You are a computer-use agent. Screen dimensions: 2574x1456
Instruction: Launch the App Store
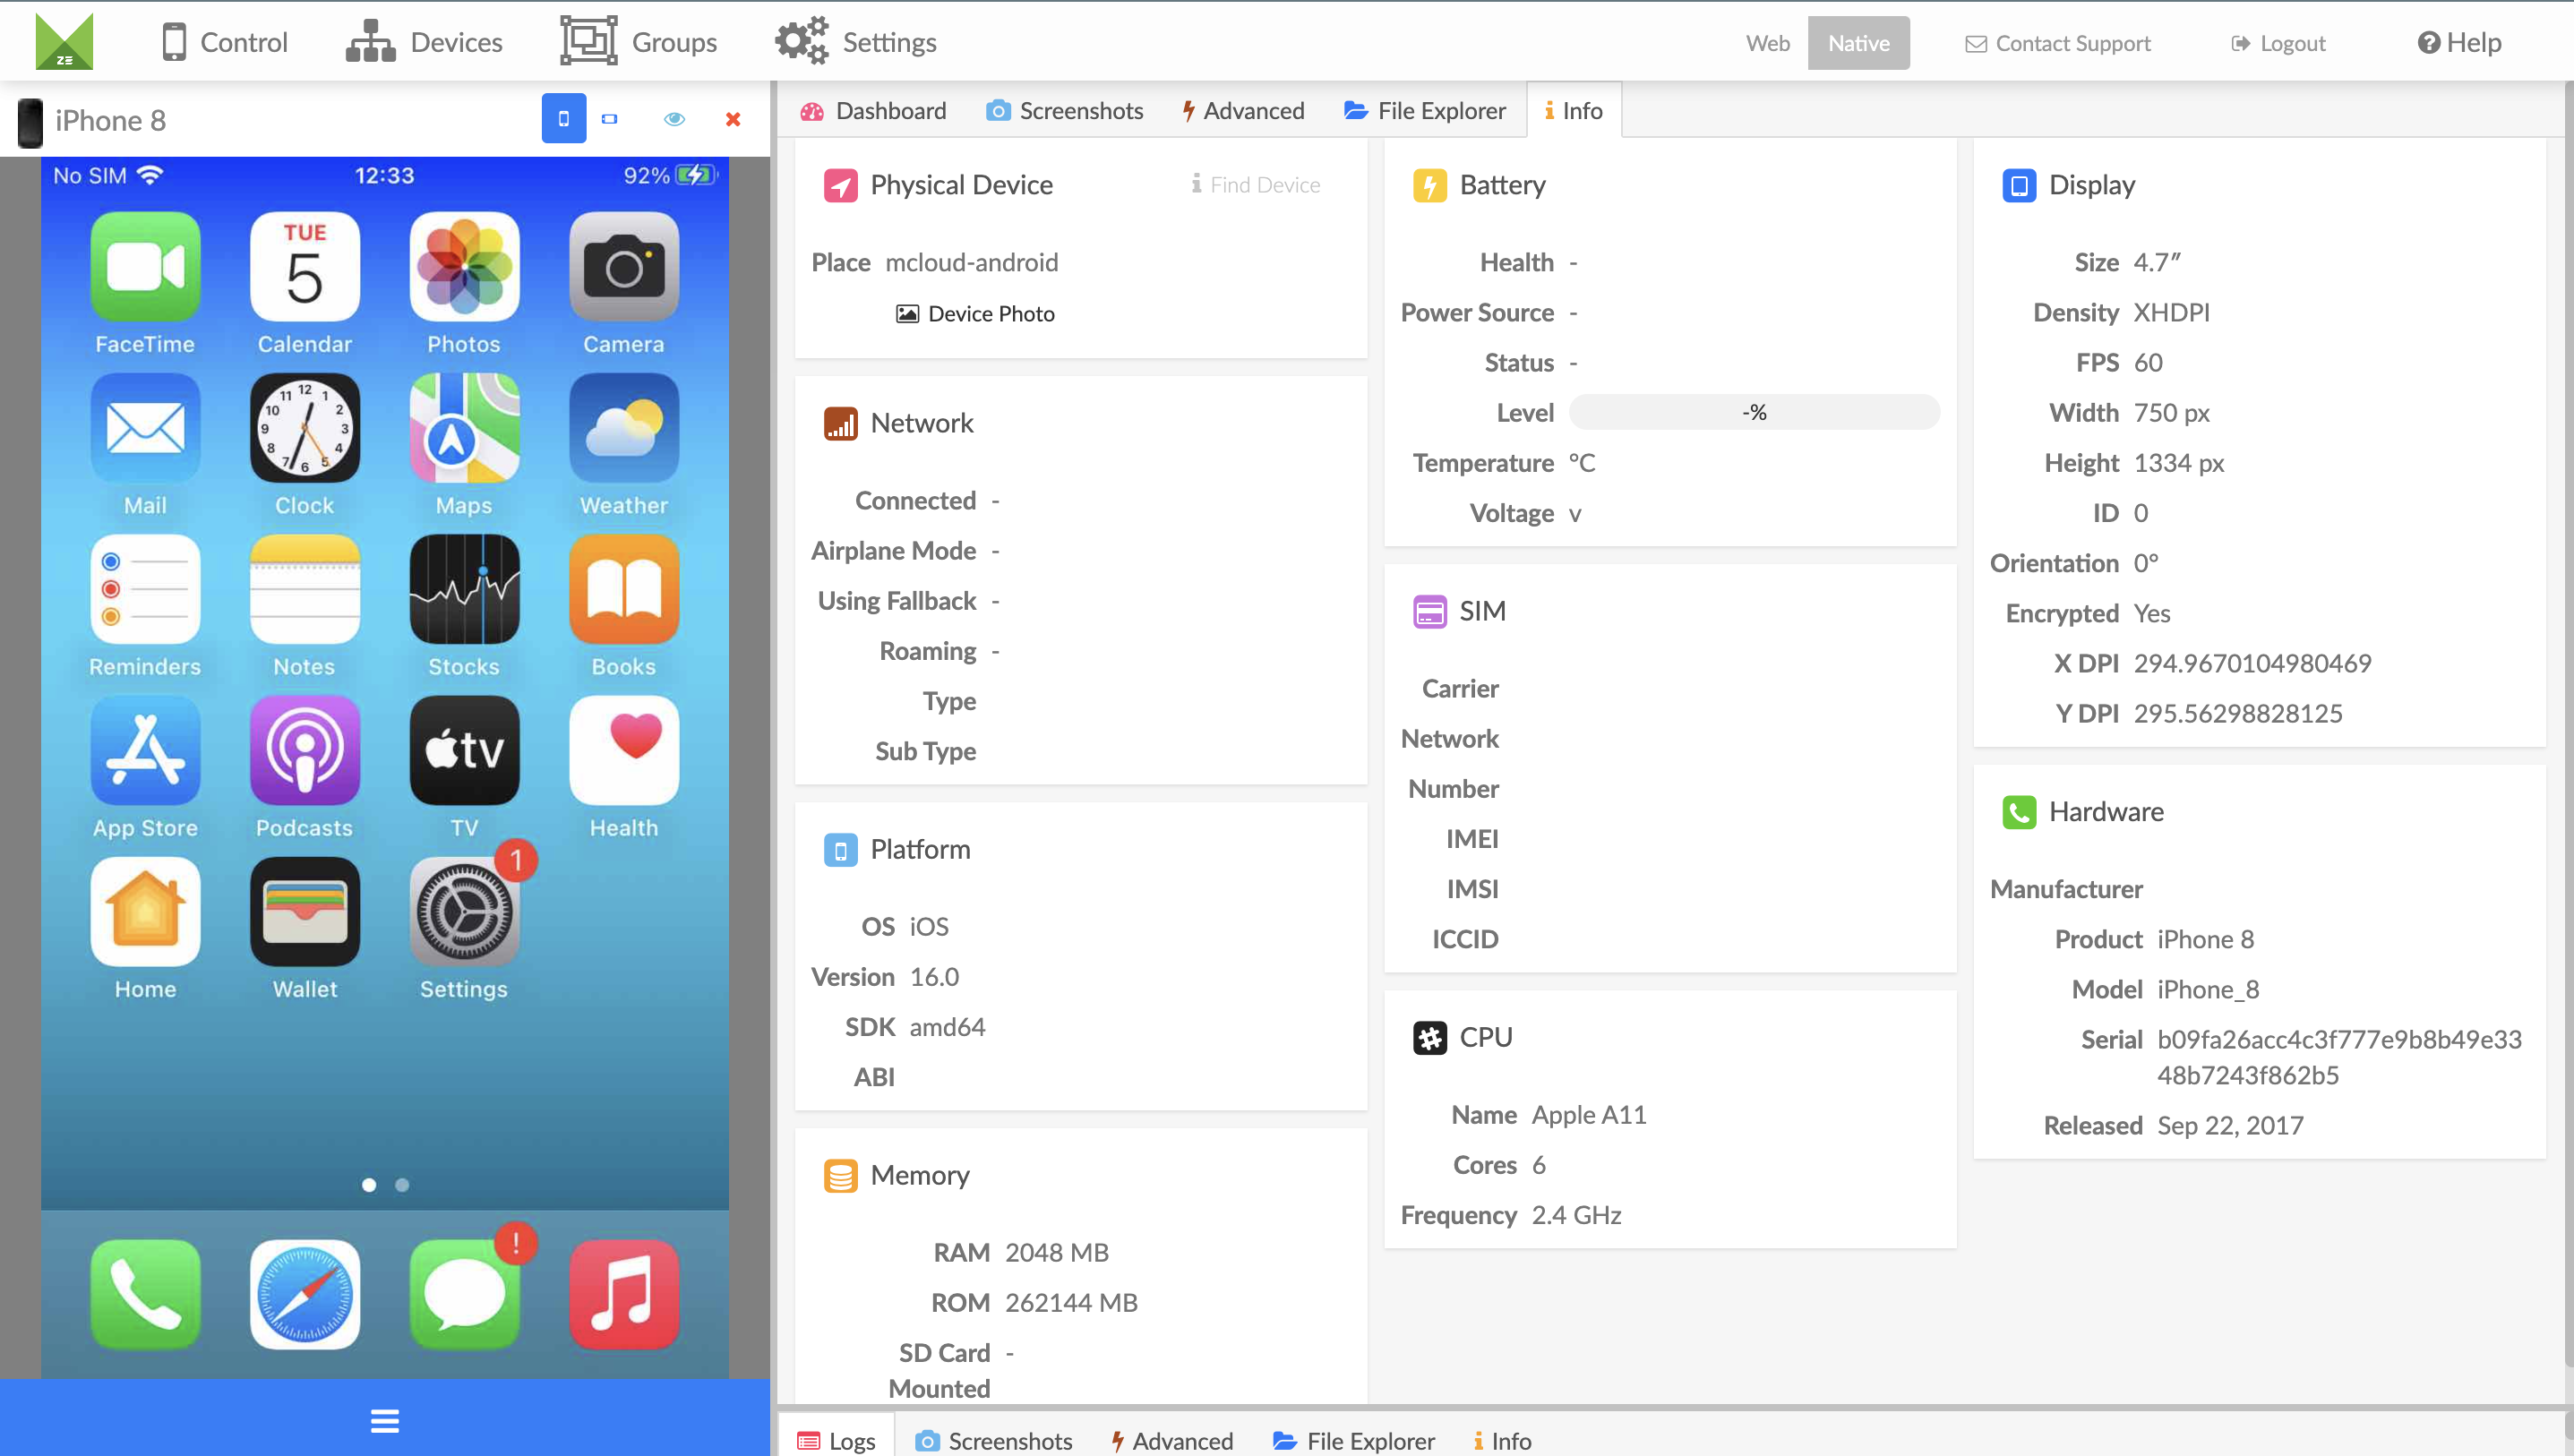click(145, 750)
